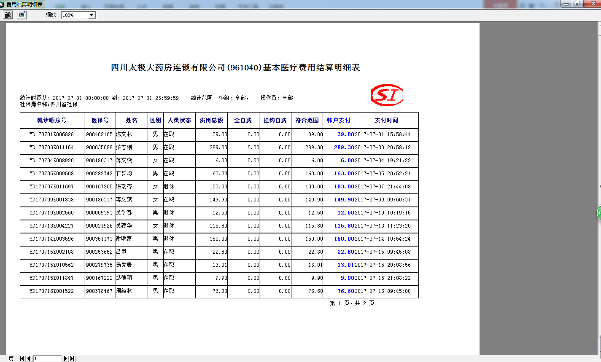Click insurance number 900378467
The width and height of the screenshot is (601, 362).
point(99,291)
